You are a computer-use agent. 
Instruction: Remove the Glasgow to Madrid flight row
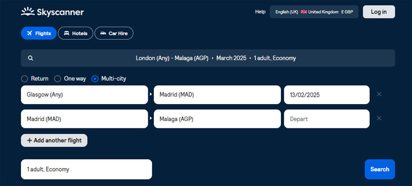379,94
